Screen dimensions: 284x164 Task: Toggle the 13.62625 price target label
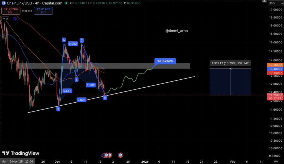[x=165, y=61]
